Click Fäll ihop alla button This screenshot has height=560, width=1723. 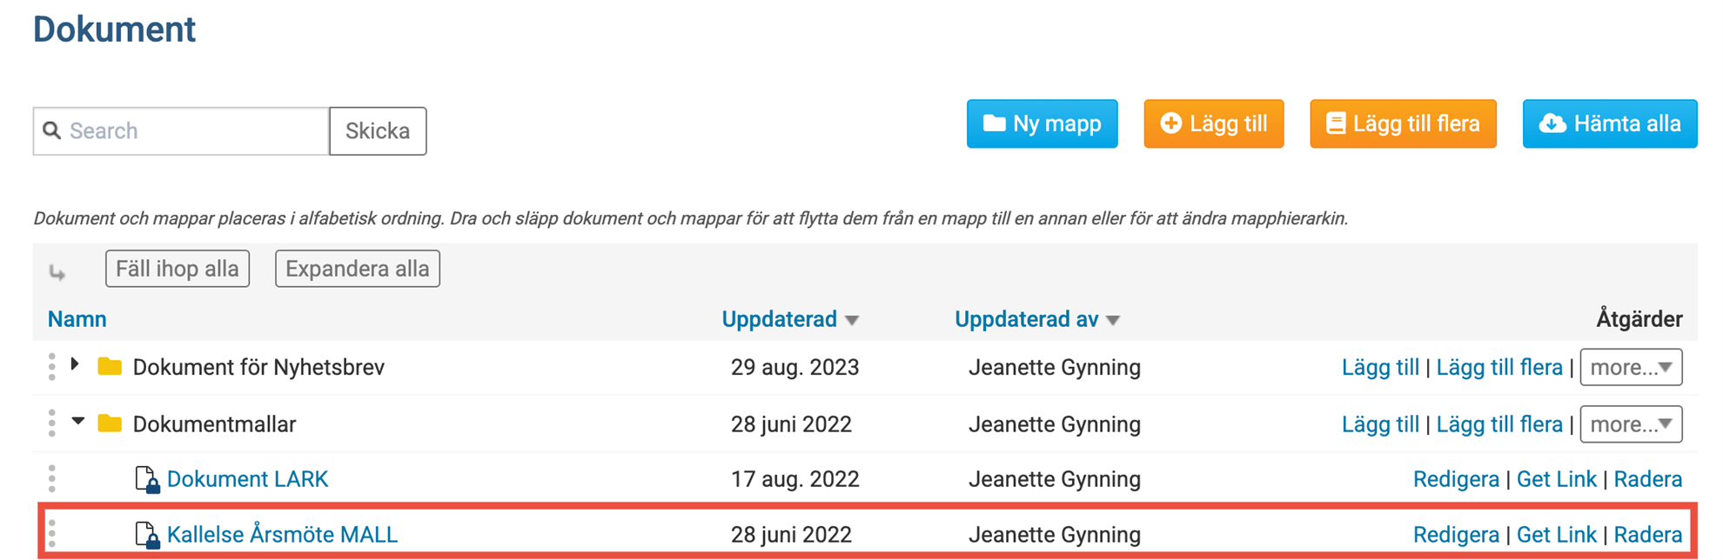(178, 269)
